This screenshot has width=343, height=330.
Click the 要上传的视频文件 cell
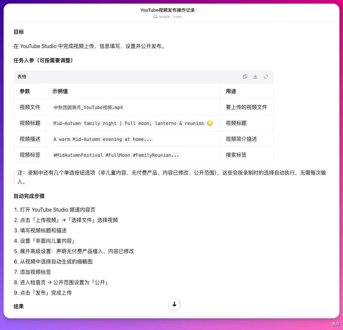246,107
